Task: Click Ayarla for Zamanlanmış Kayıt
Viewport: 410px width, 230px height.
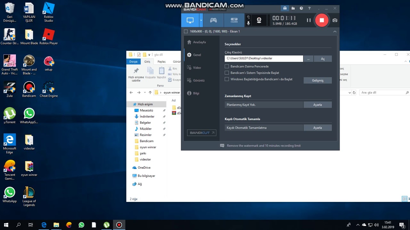Action: (x=318, y=105)
